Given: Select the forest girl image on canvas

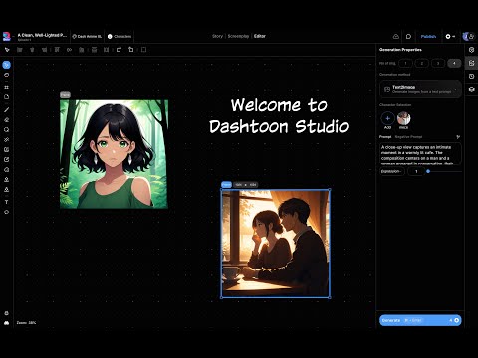Looking at the screenshot, I should (x=114, y=154).
